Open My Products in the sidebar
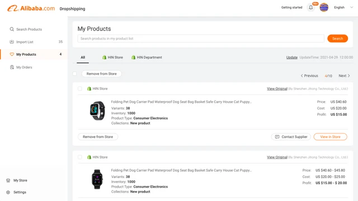Image resolution: width=358 pixels, height=201 pixels. (x=34, y=54)
